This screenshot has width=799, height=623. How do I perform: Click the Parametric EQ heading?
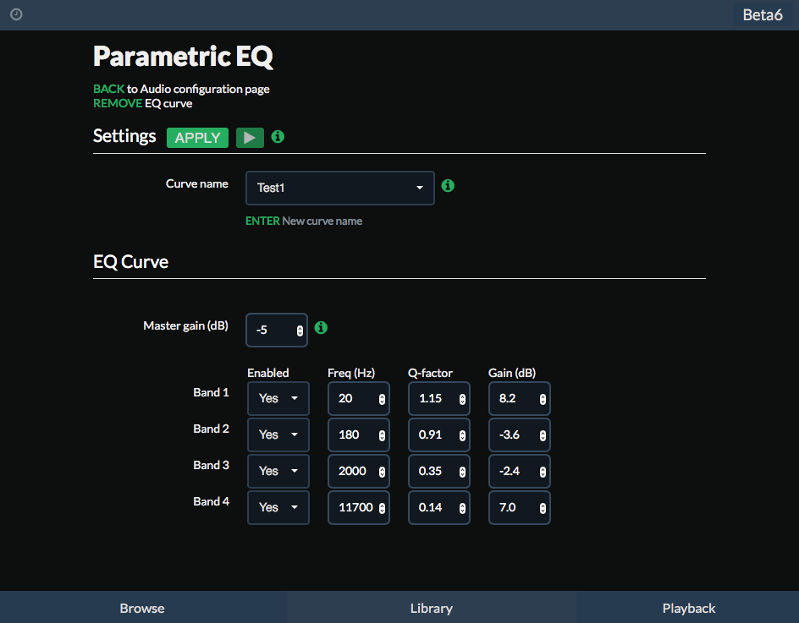click(x=183, y=56)
